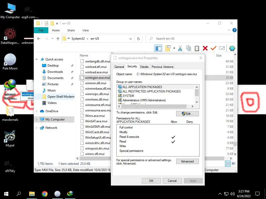The width and height of the screenshot is (266, 199).
Task: Show hidden tray icons chevron
Action: tap(220, 194)
